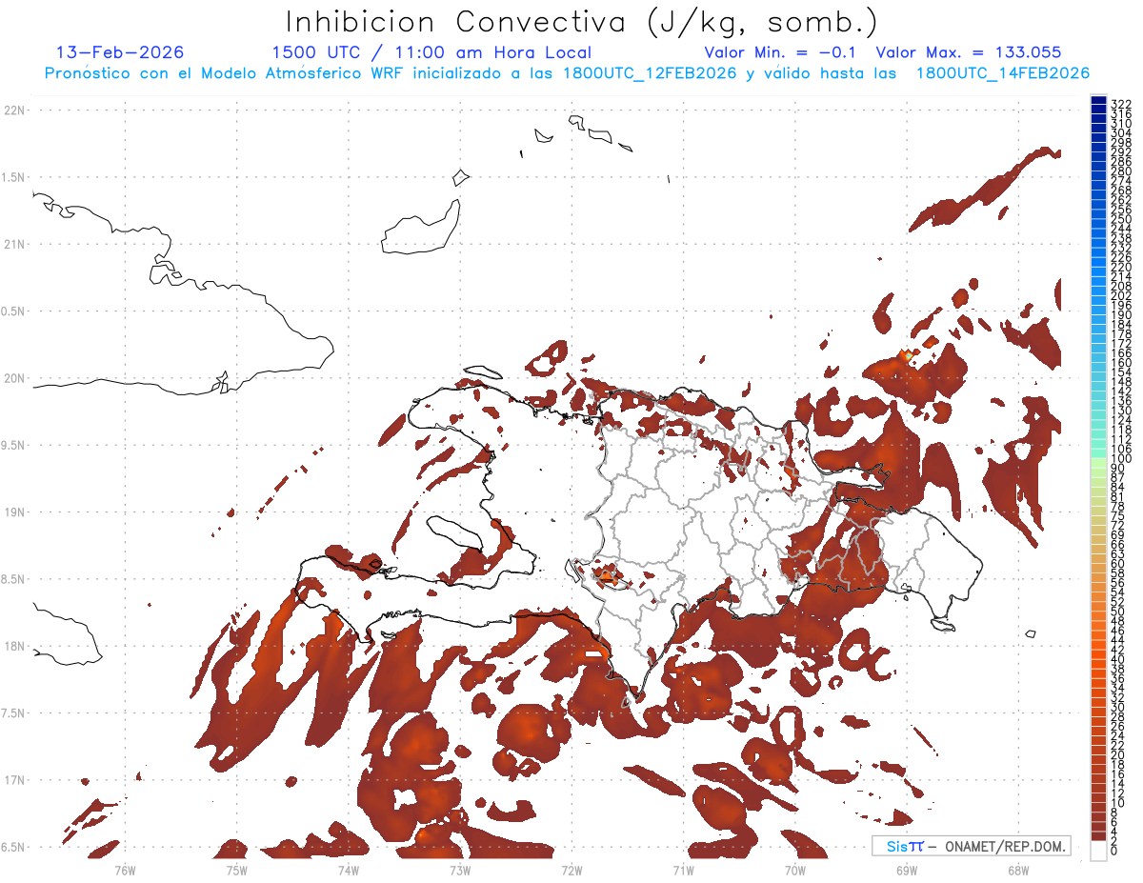Click the '73W' longitude axis label
This screenshot has width=1143, height=883.
tap(460, 869)
